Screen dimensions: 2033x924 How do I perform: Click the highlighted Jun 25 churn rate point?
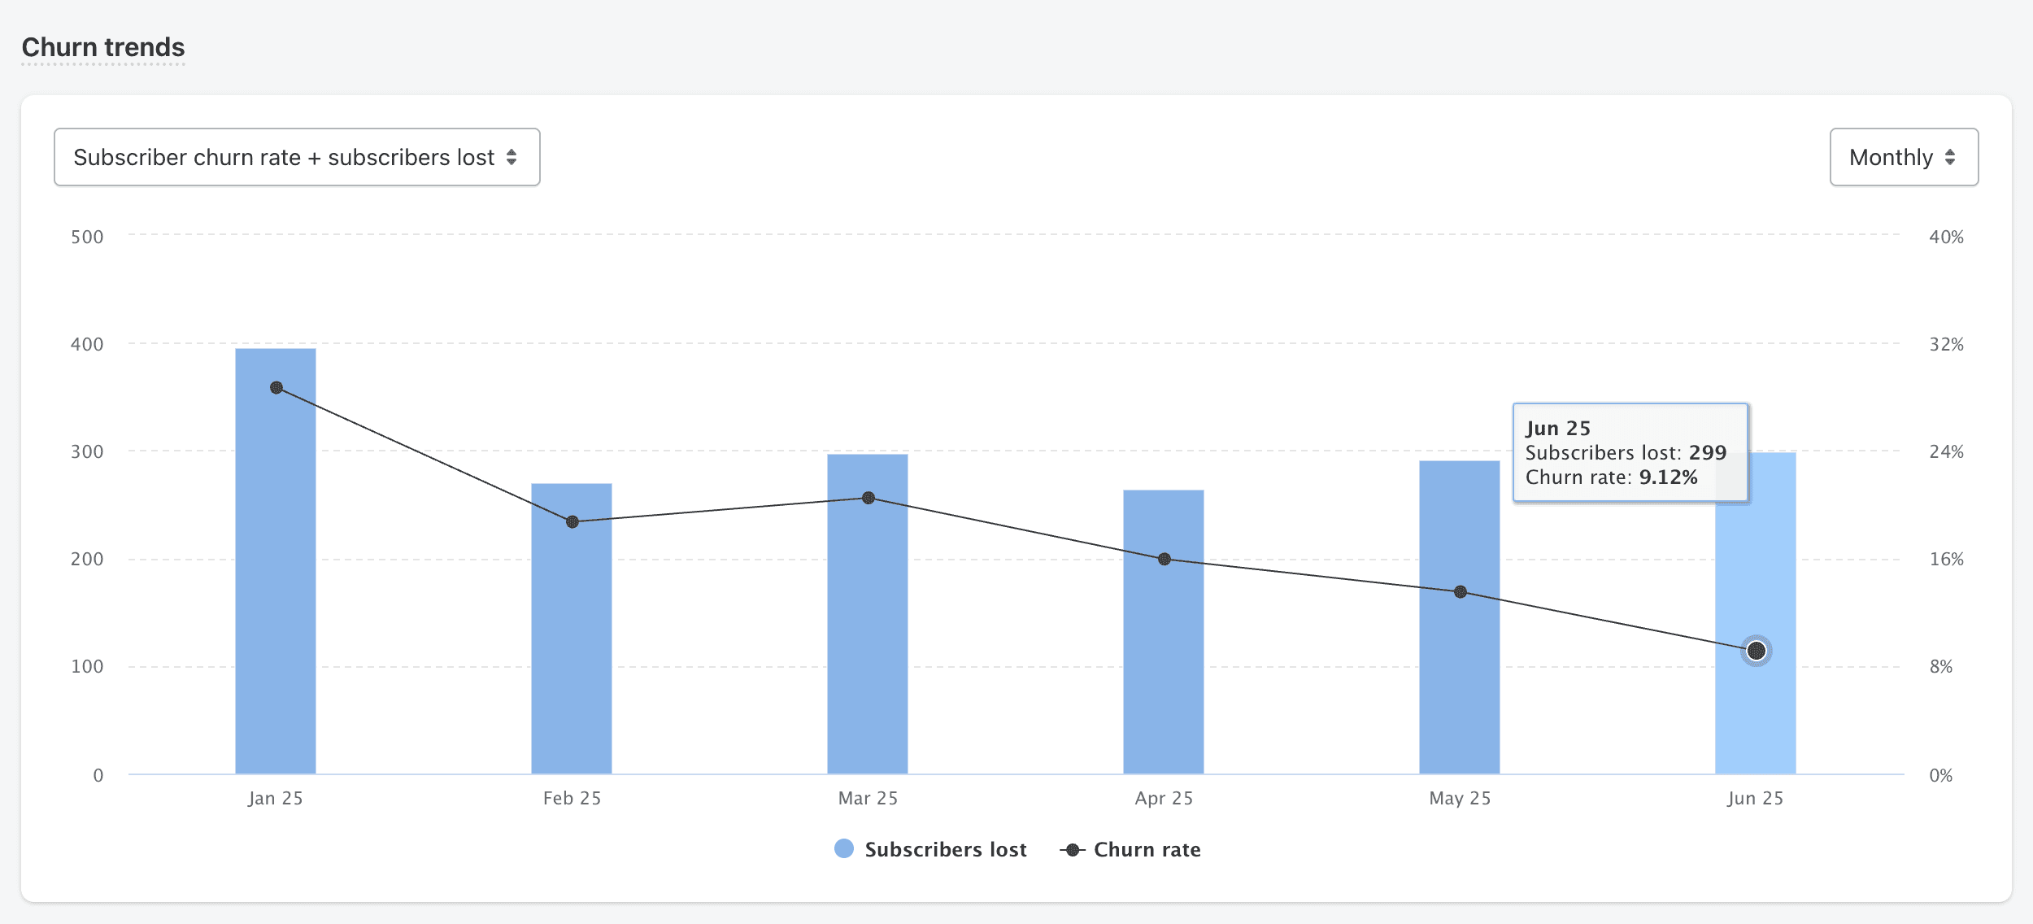(1757, 651)
